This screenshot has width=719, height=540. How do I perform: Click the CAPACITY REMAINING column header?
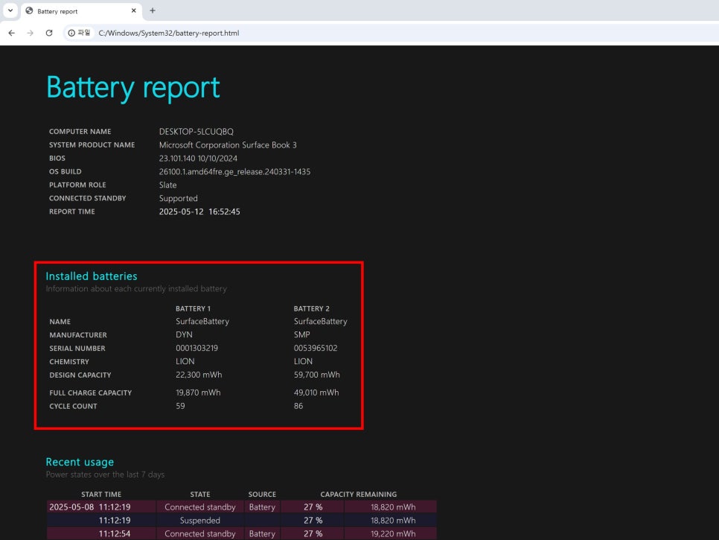[x=359, y=495]
